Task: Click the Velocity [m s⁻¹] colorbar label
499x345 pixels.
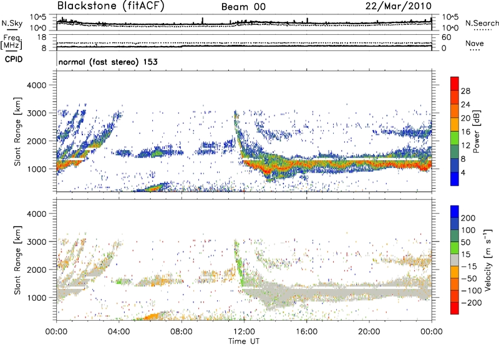Action: (488, 260)
